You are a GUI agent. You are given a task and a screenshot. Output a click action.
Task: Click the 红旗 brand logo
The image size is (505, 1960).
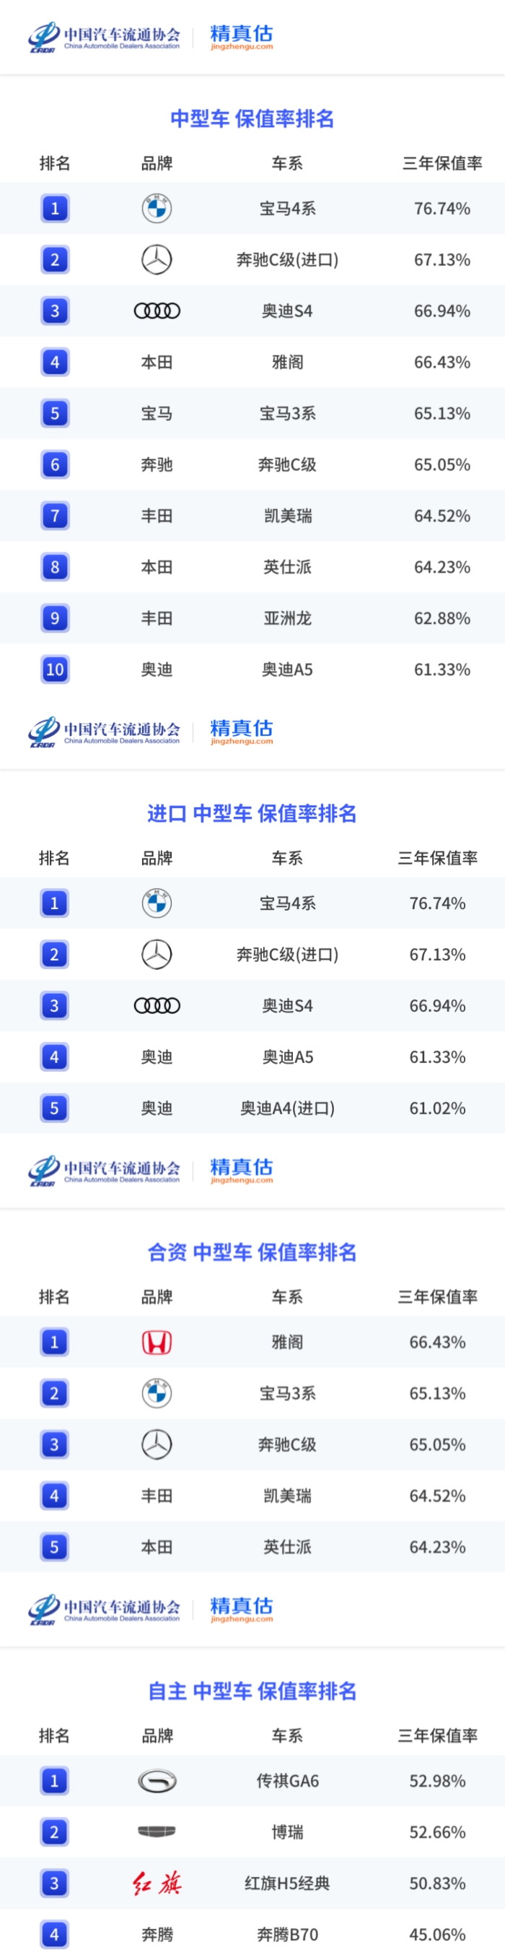[x=157, y=1883]
